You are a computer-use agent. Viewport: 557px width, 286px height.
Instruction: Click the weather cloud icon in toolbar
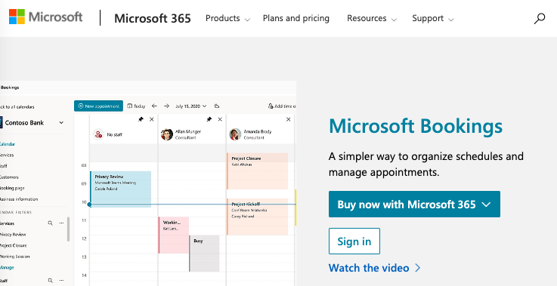coord(217,106)
